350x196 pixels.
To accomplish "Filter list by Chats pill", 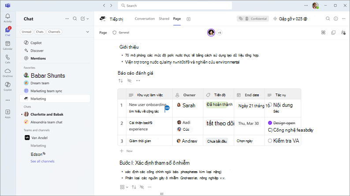I will tap(40, 32).
